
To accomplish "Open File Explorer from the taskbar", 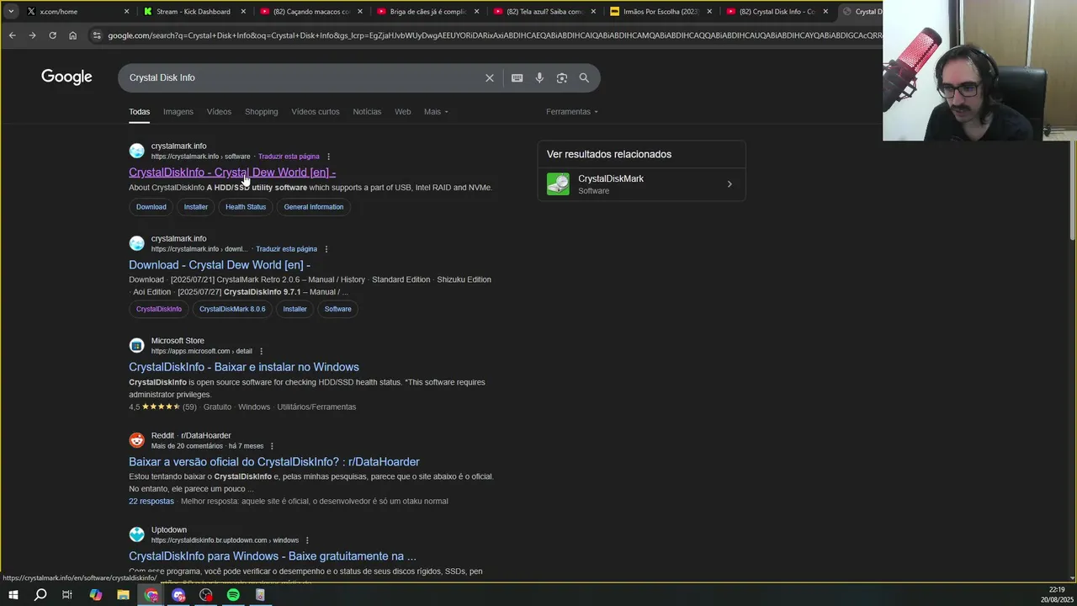I will tap(123, 595).
